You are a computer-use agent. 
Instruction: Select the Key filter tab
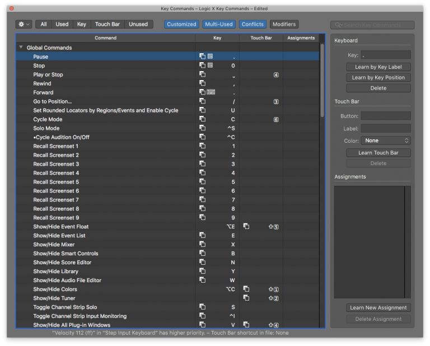82,25
